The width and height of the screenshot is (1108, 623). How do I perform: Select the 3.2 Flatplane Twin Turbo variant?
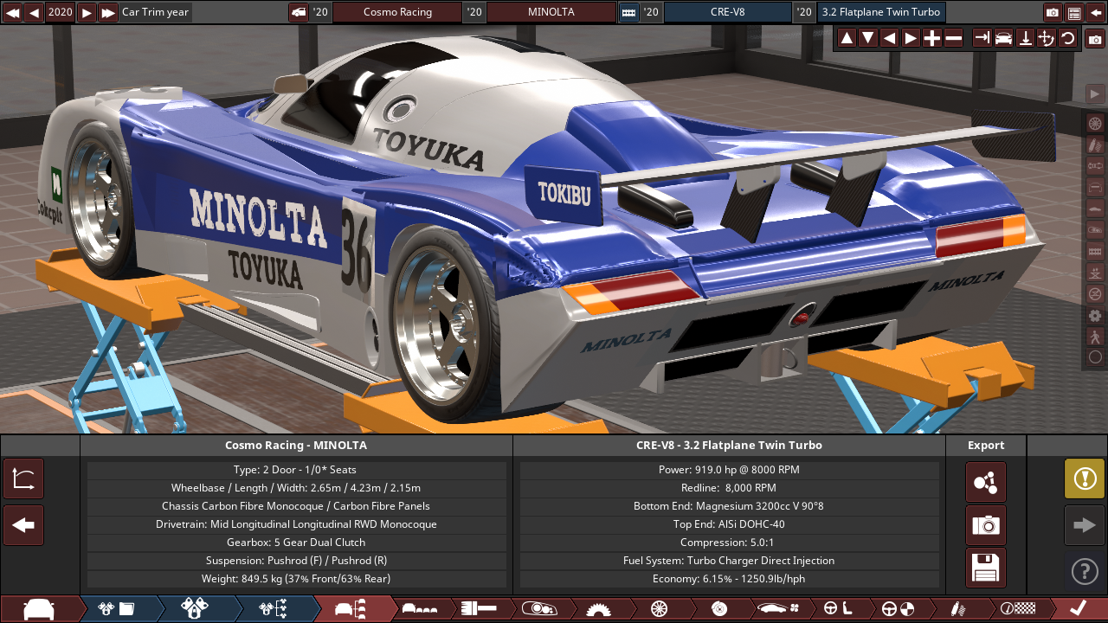tap(880, 12)
